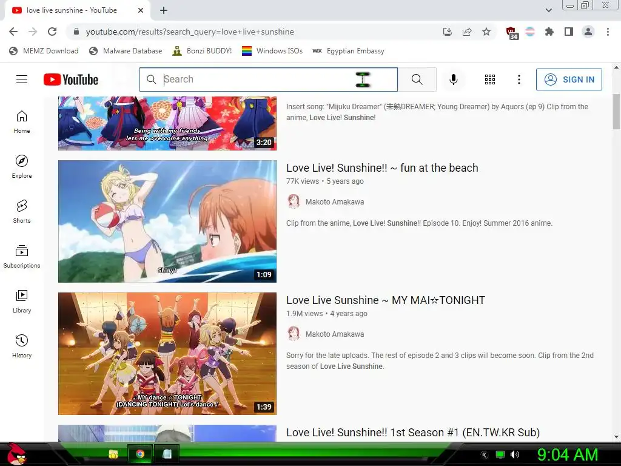Open YouTube settings three-dot menu
The image size is (621, 466).
519,79
